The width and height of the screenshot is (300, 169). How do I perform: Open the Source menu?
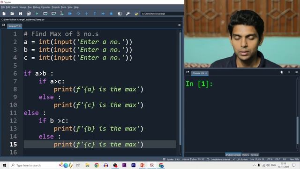(23, 8)
